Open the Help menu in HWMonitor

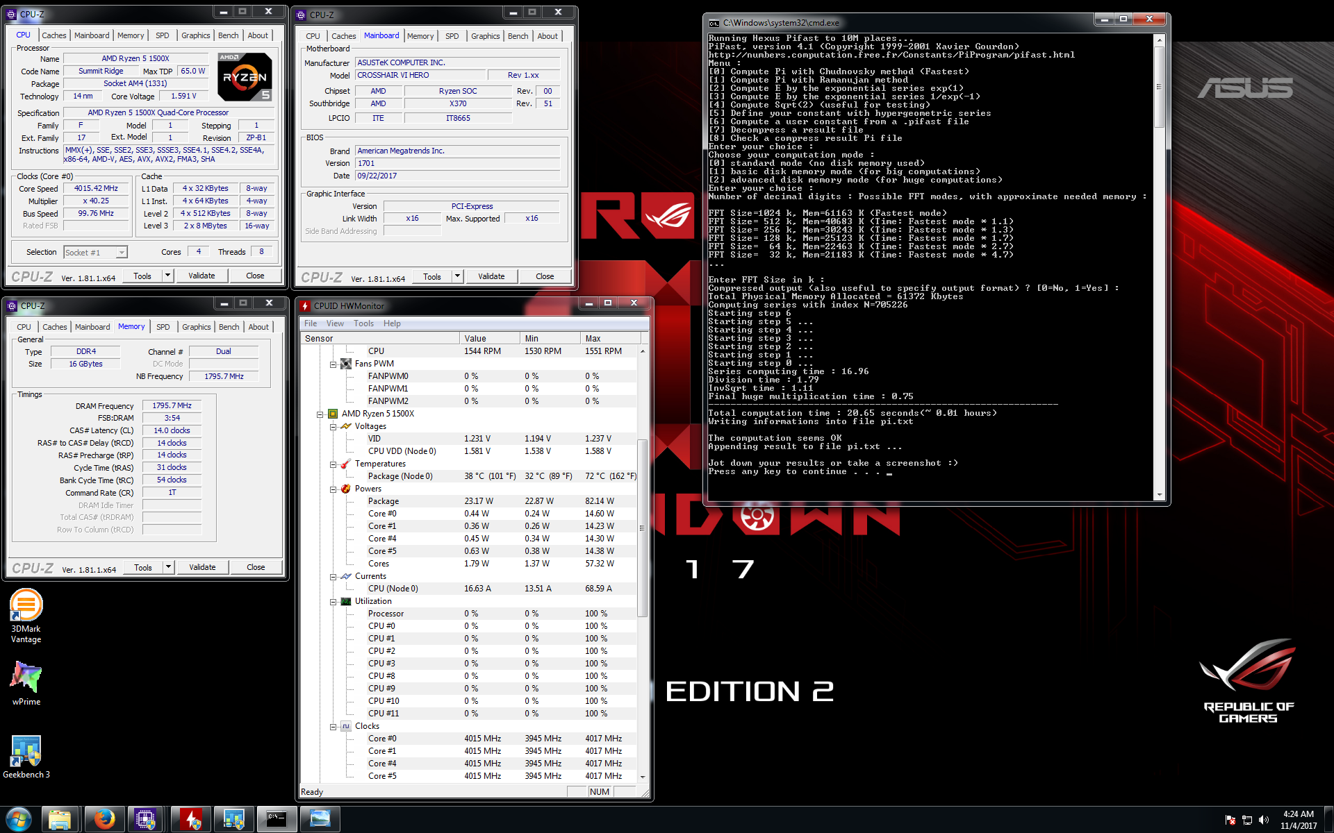coord(392,323)
